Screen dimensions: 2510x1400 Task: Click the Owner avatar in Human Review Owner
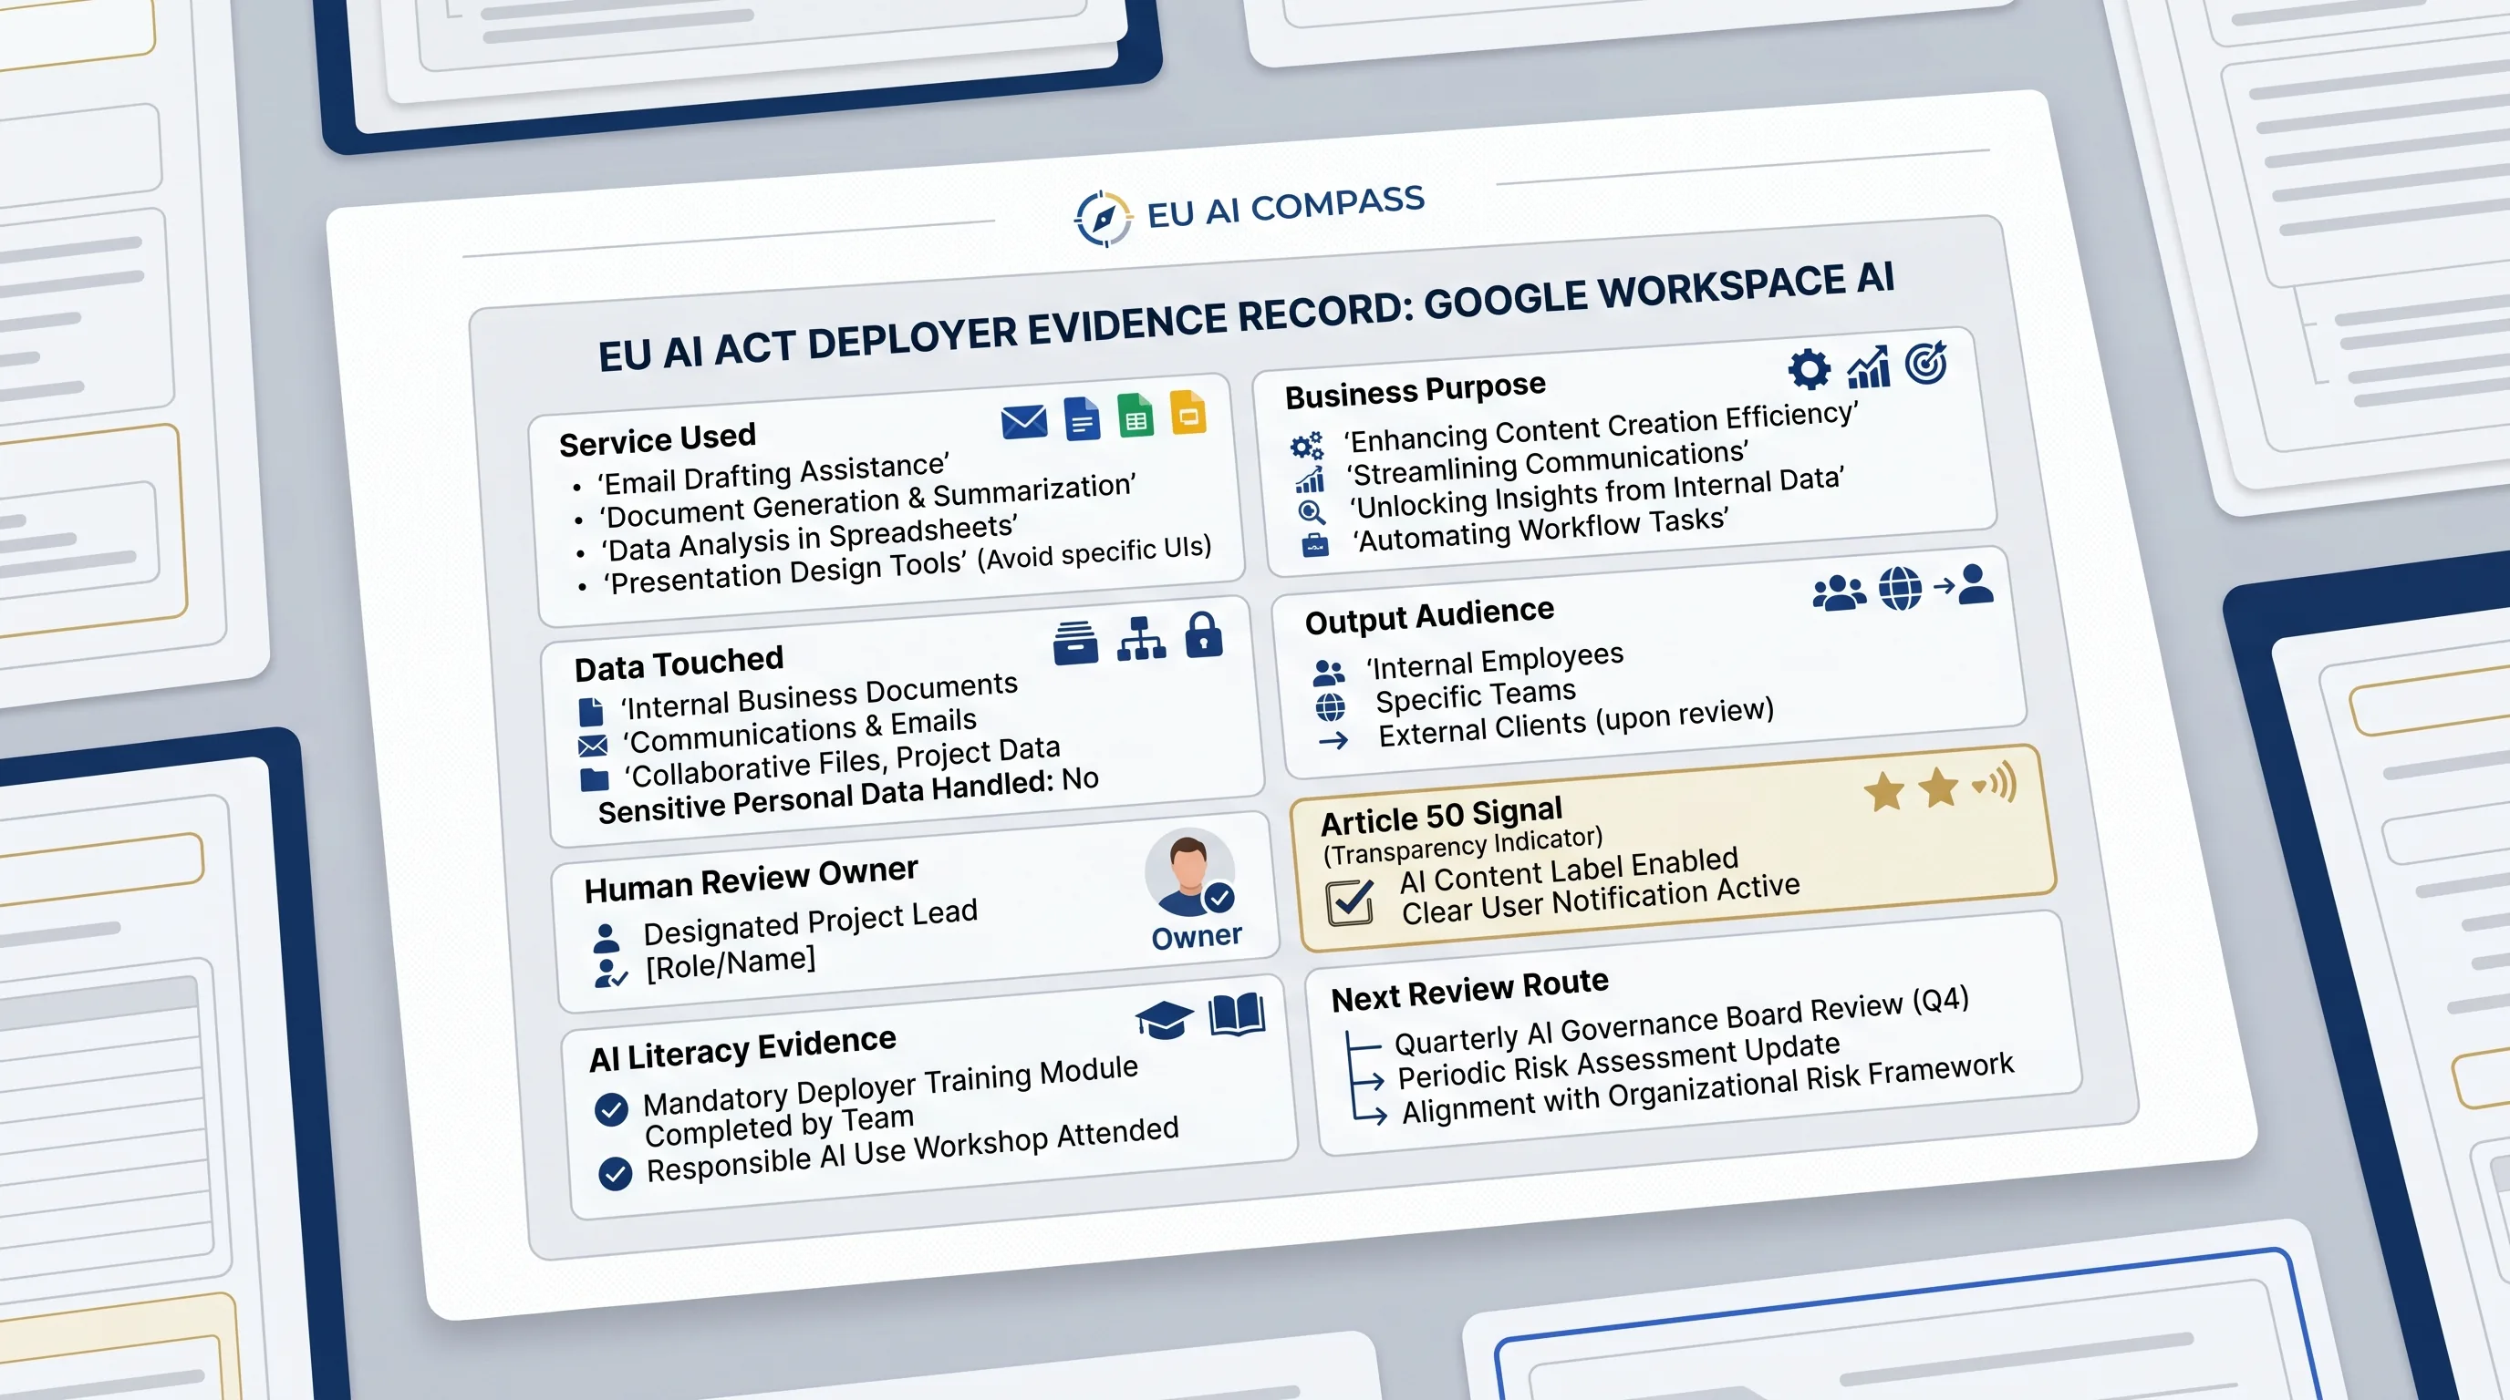point(1189,872)
